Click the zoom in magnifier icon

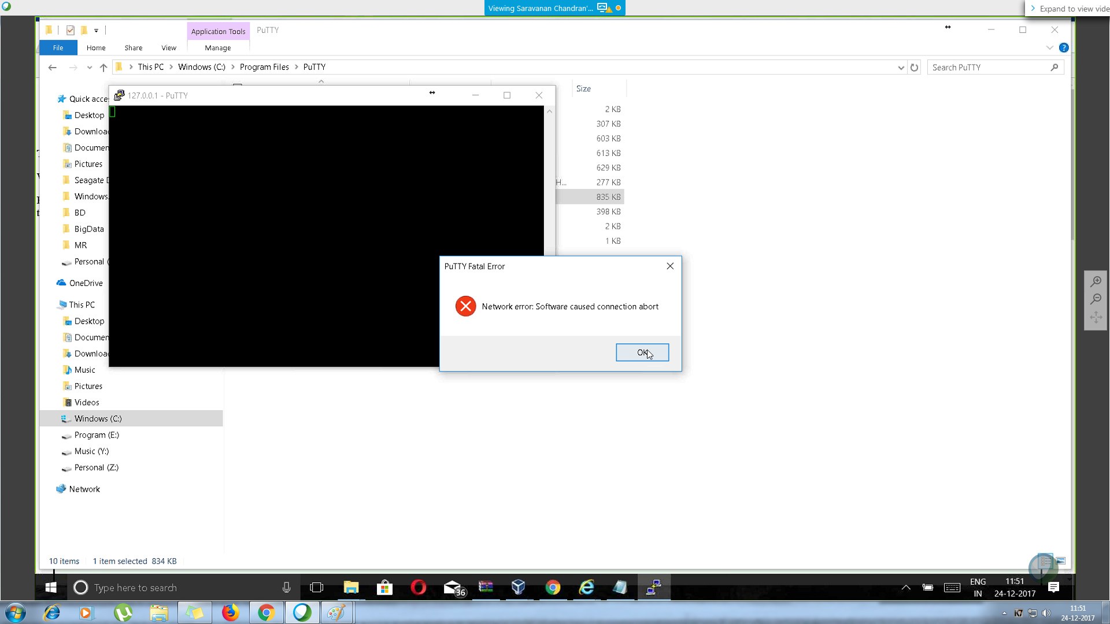pyautogui.click(x=1096, y=281)
